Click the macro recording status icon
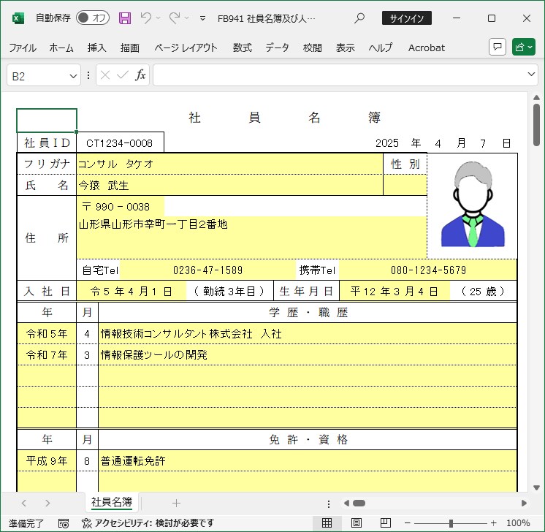Viewport: 545px width, 532px height. click(64, 523)
